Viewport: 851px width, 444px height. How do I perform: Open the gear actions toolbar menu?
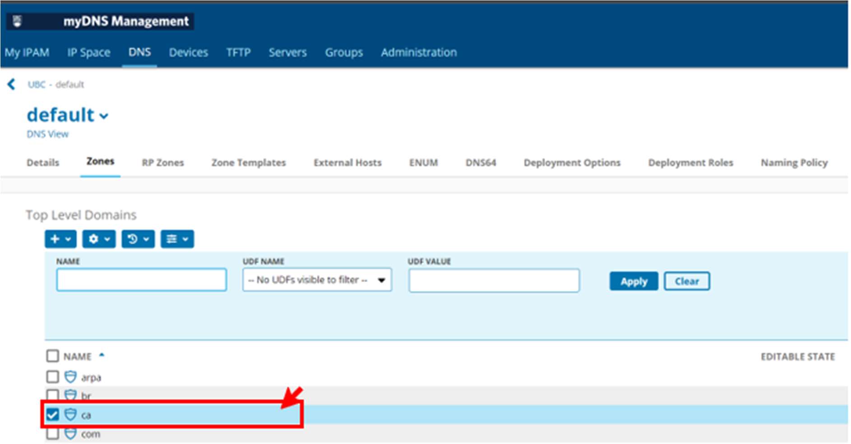(99, 239)
